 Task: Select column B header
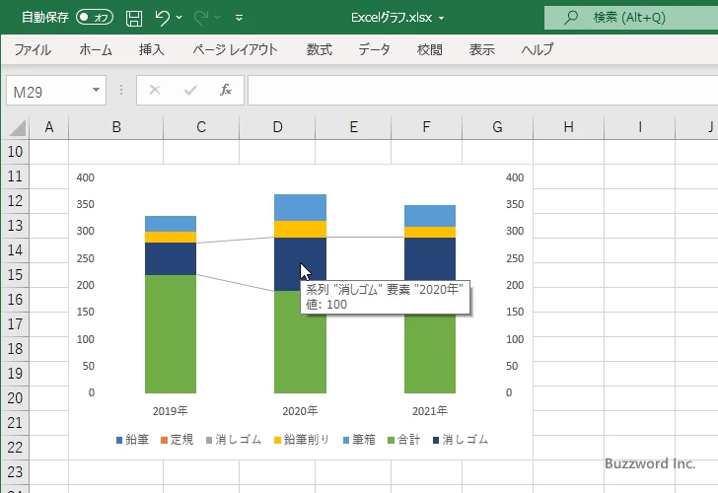click(116, 127)
